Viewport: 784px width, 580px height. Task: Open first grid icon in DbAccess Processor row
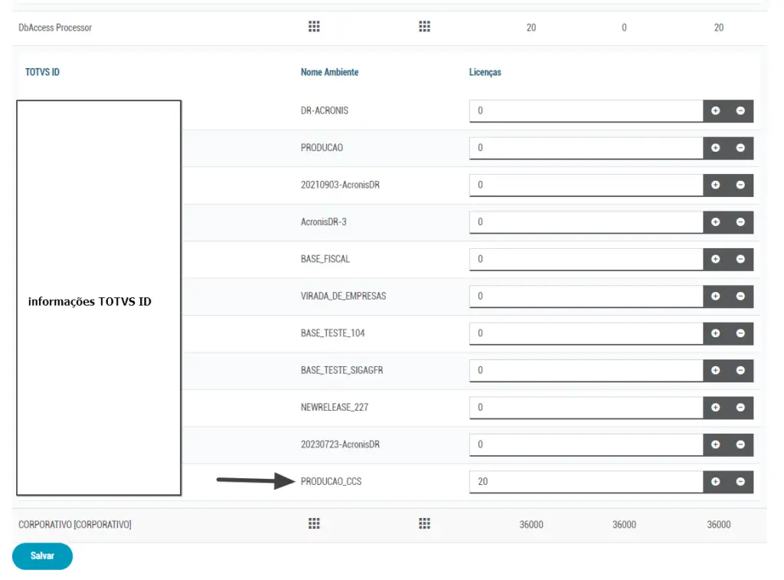(314, 27)
